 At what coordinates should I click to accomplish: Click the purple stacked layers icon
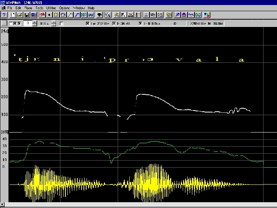point(184,15)
